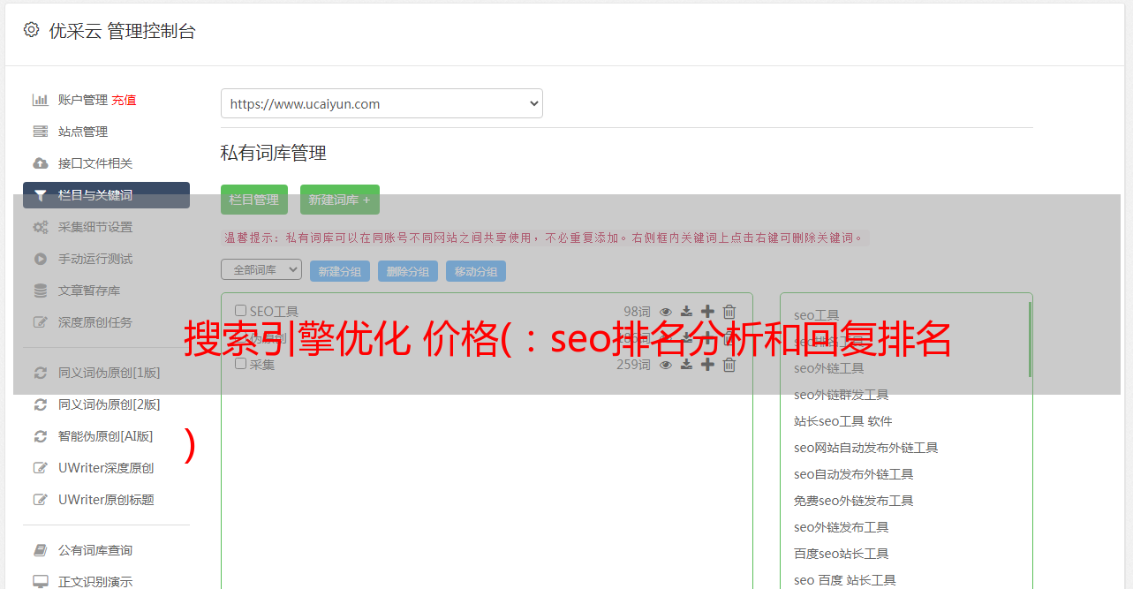Click the plus icon on 采集 row
Viewport: 1133px width, 589px height.
707,364
